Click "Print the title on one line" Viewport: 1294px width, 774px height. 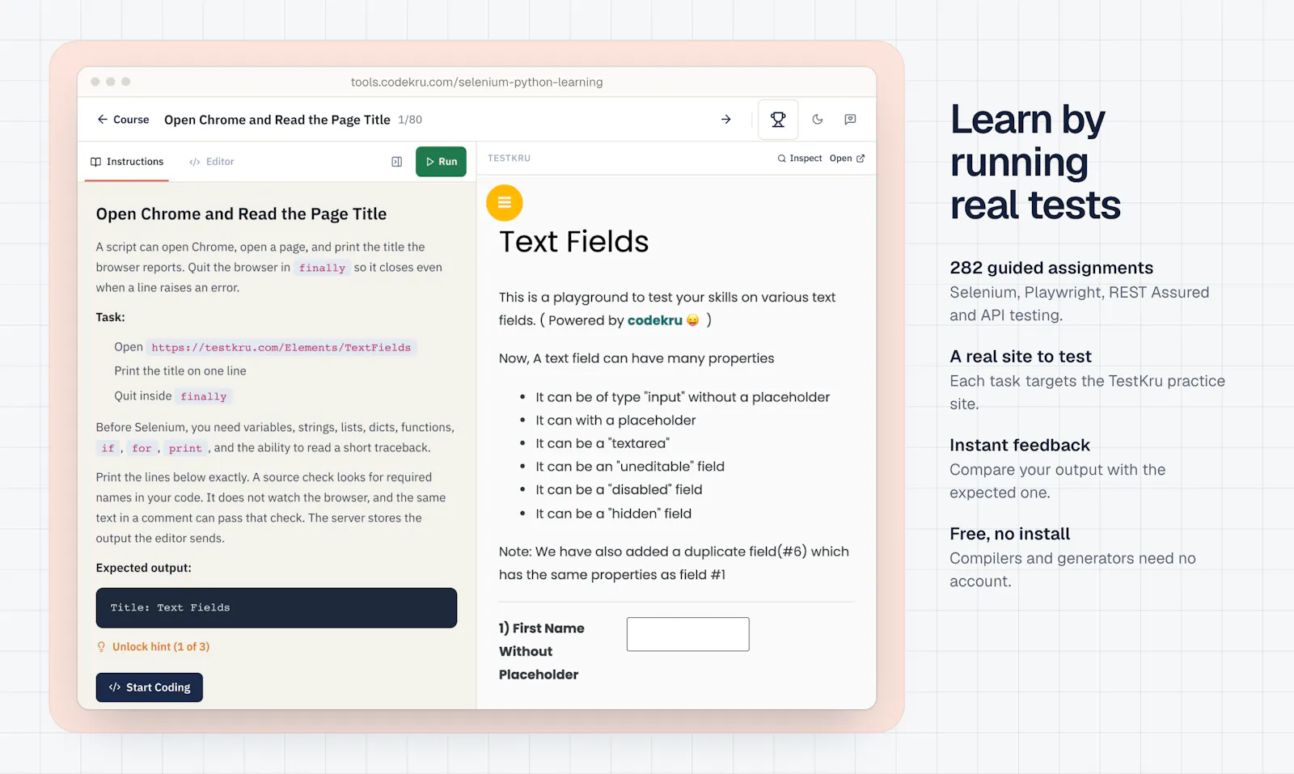[180, 371]
